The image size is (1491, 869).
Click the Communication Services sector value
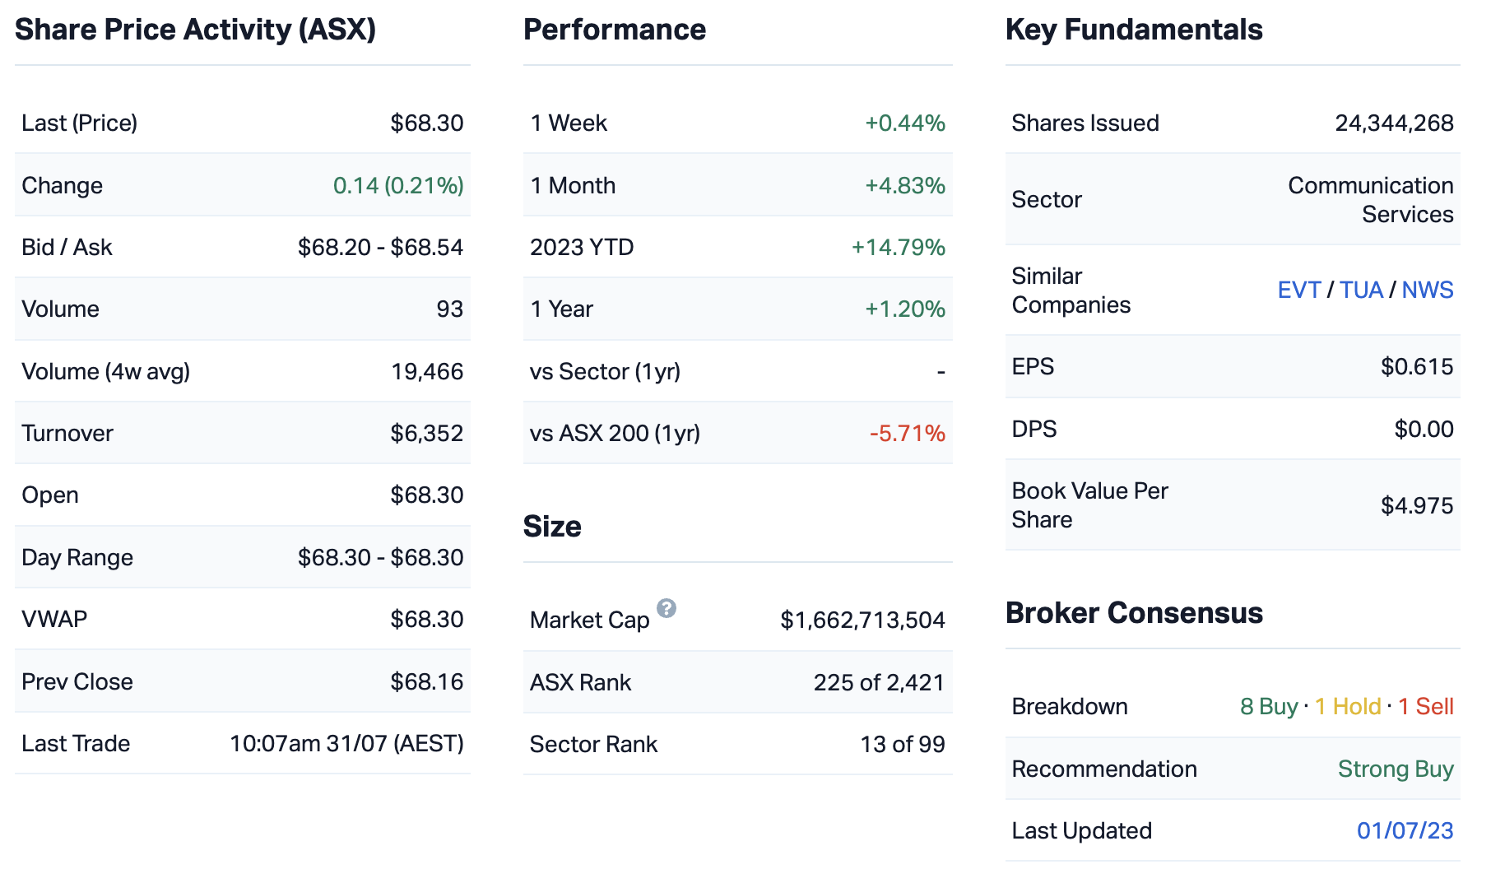click(1370, 200)
